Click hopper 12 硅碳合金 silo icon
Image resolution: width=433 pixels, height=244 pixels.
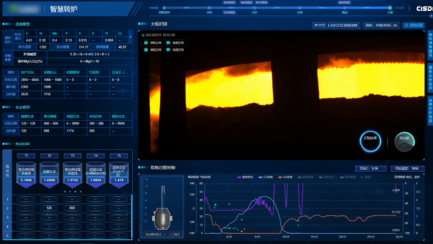pos(49,174)
